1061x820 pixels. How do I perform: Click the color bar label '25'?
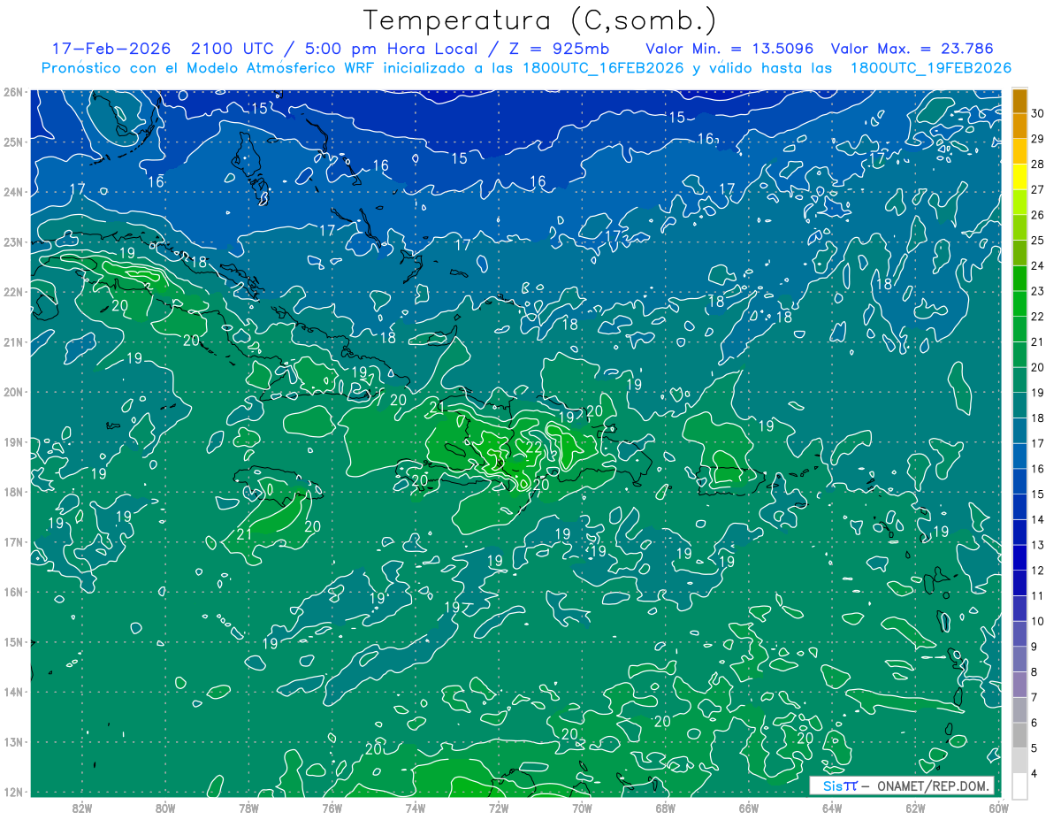(x=1038, y=240)
